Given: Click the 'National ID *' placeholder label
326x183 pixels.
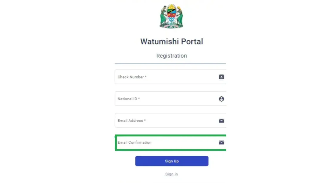Looking at the screenshot, I should pyautogui.click(x=129, y=99).
